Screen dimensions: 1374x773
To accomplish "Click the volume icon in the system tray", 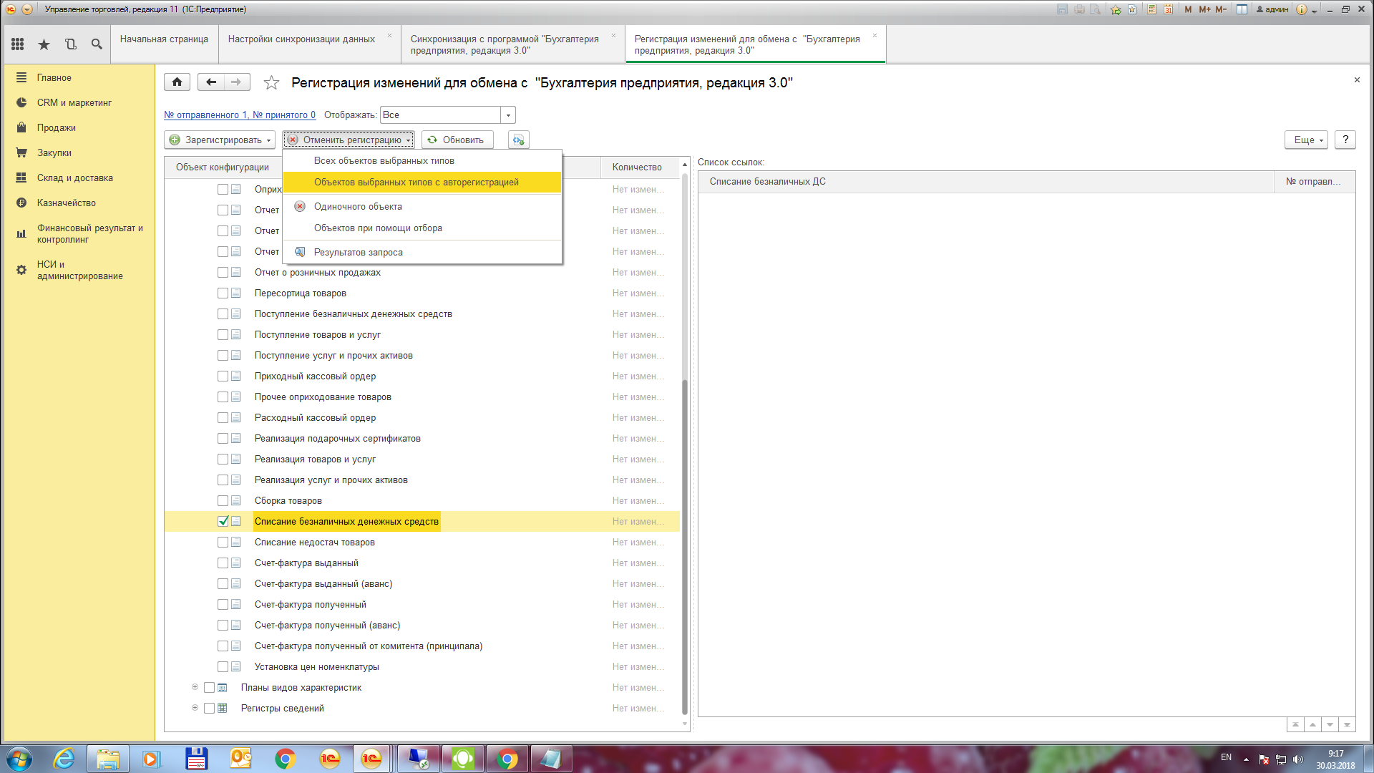I will [1298, 759].
